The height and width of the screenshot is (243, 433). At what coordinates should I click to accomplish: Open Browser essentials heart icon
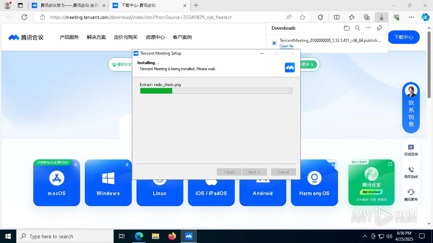click(396, 17)
